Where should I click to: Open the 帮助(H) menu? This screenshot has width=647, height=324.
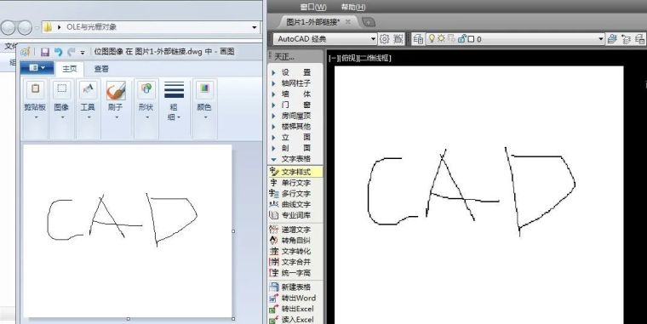(353, 7)
